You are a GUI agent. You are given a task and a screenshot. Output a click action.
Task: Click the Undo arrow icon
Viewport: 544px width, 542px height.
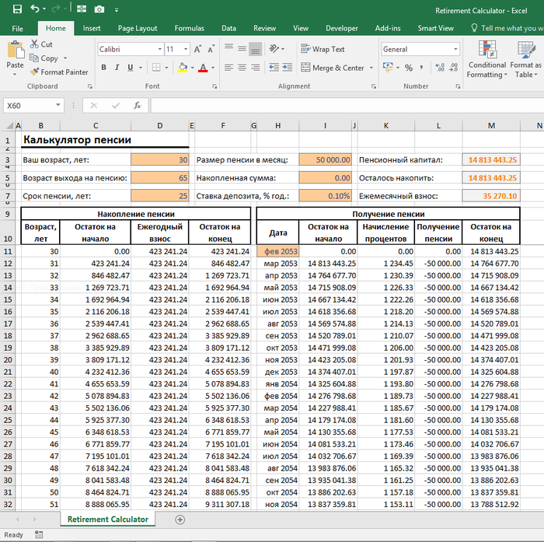tap(35, 9)
